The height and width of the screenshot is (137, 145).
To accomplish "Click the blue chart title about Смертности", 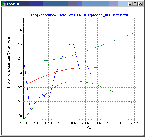I will click(x=80, y=15).
